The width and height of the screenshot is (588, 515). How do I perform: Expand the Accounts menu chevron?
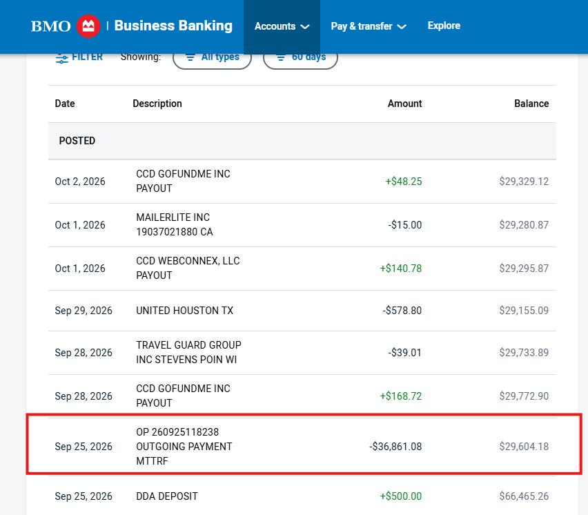(x=305, y=27)
